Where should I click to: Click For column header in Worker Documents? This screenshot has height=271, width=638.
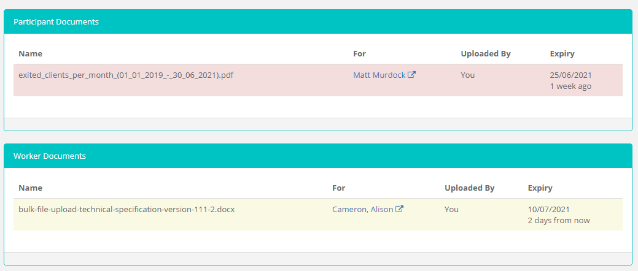(x=338, y=188)
